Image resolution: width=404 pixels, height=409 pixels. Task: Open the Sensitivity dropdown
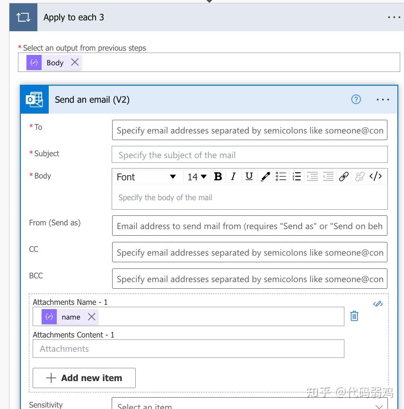pos(249,404)
